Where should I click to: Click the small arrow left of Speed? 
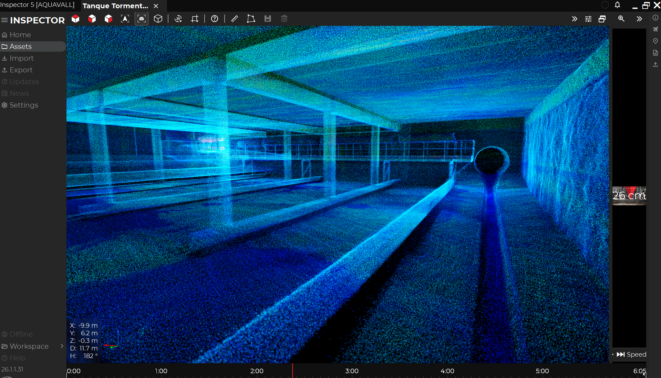(613, 355)
